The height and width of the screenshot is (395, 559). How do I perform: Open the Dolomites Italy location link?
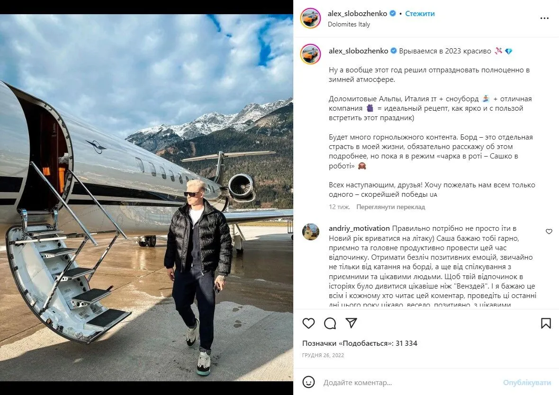(349, 24)
